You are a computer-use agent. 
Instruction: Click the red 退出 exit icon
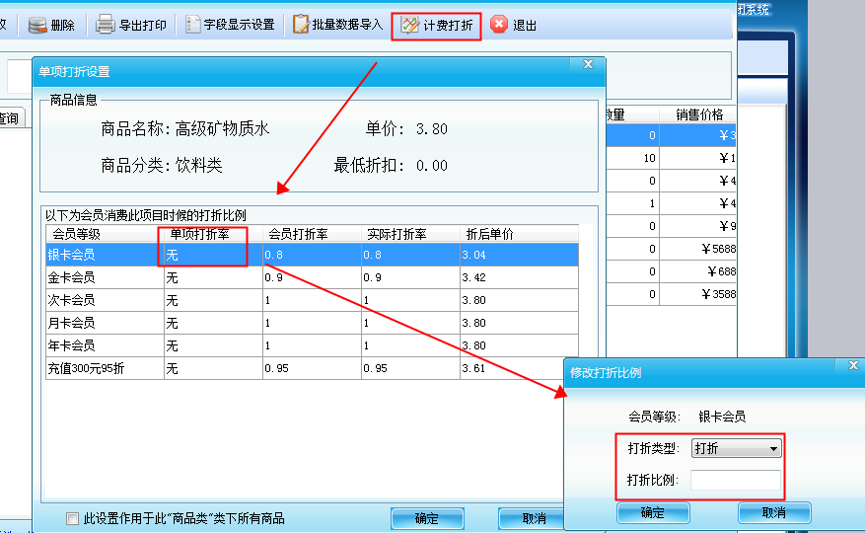[499, 25]
